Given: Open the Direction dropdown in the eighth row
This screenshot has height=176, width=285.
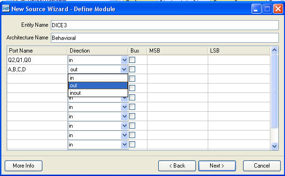Looking at the screenshot, I should coord(124,126).
